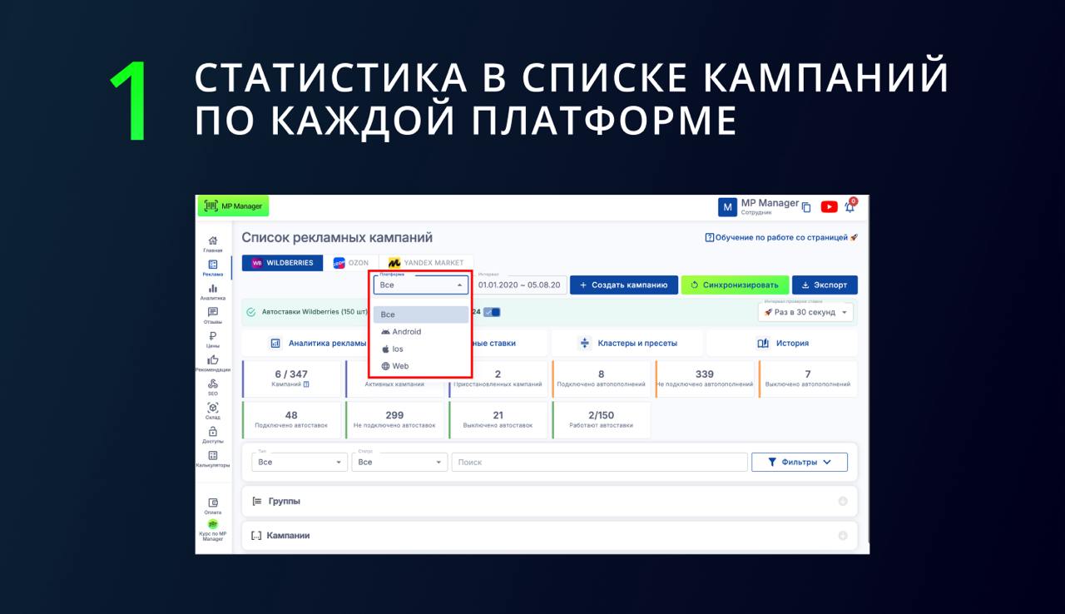Go to Отзывы in the sidebar
The width and height of the screenshot is (1065, 614).
click(213, 314)
